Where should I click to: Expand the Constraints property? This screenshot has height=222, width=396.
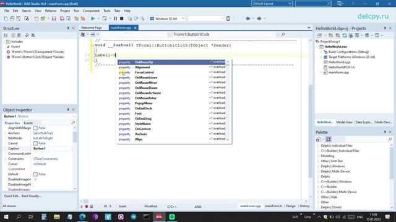tap(6, 158)
